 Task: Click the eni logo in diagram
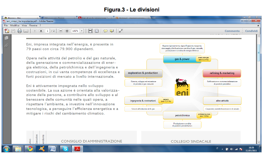182,87
